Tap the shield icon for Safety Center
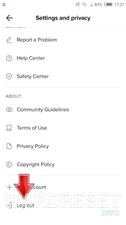126x225 pixels. click(x=9, y=77)
